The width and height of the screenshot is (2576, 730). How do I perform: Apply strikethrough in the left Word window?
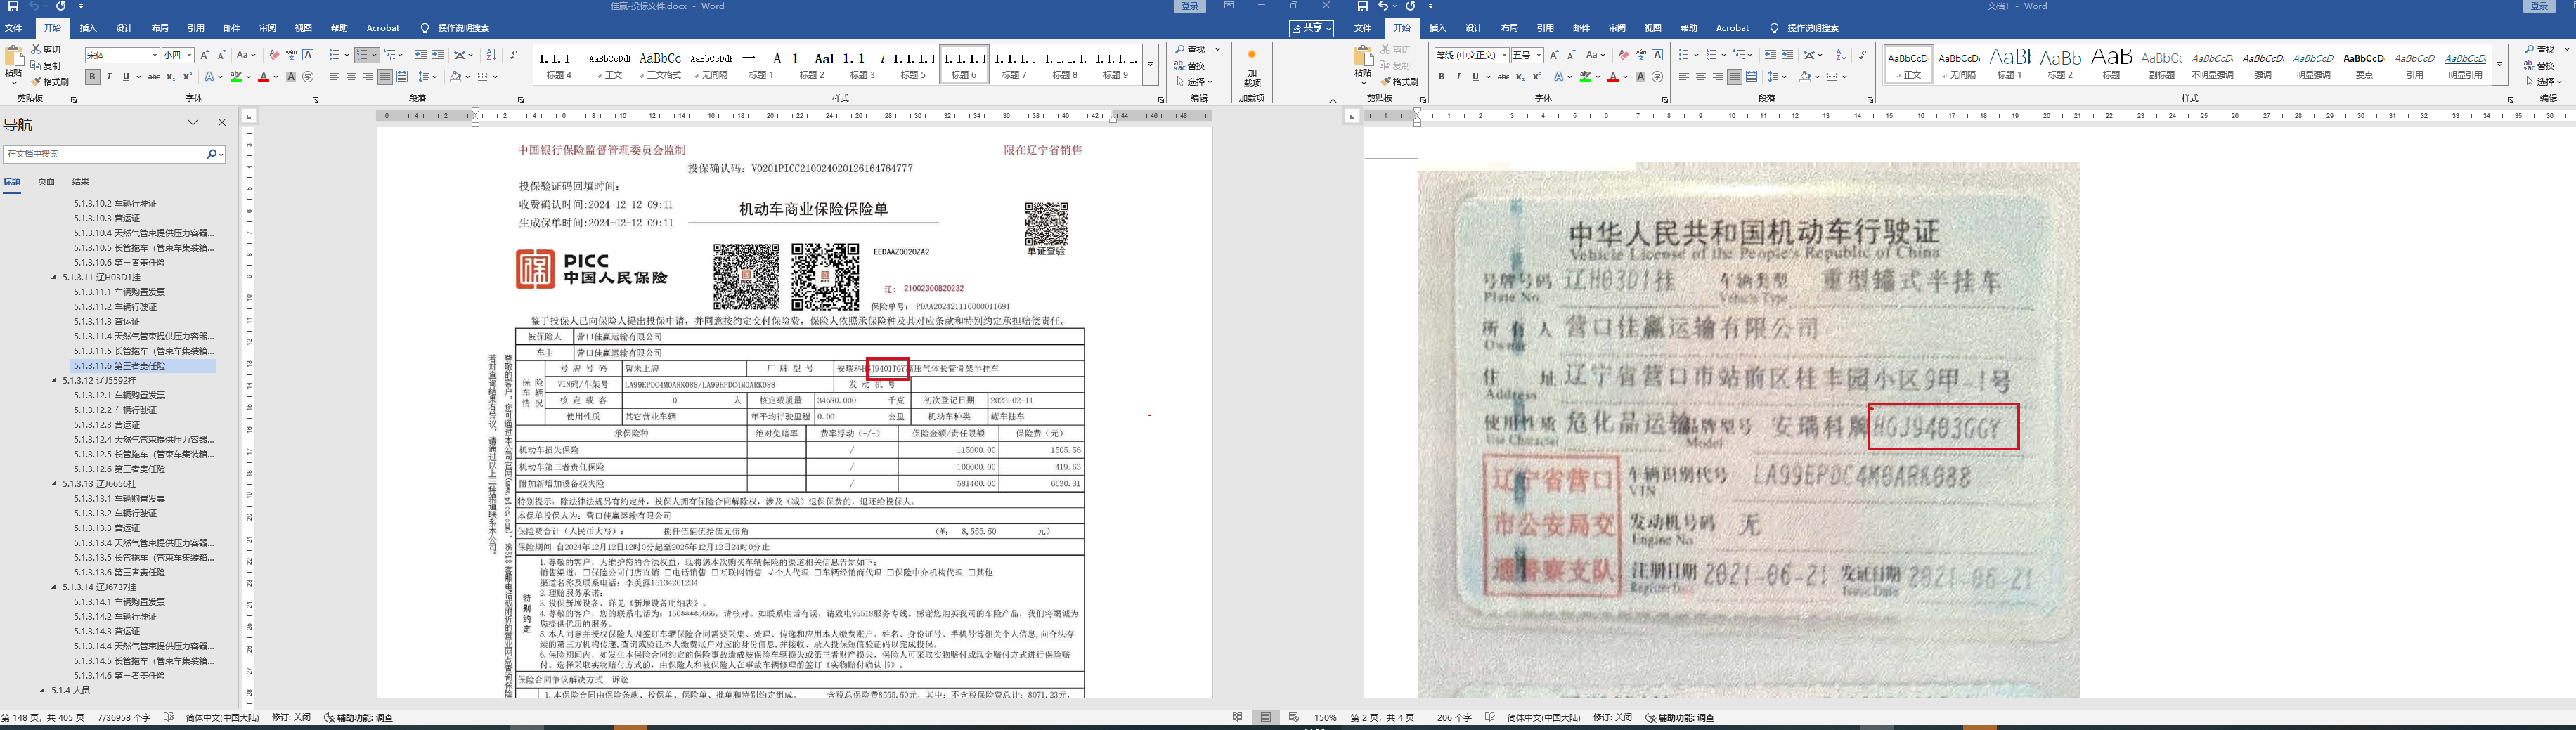pyautogui.click(x=154, y=77)
